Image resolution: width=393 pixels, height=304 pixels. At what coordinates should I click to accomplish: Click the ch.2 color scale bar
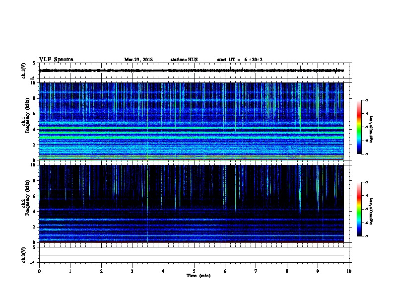tap(359, 209)
